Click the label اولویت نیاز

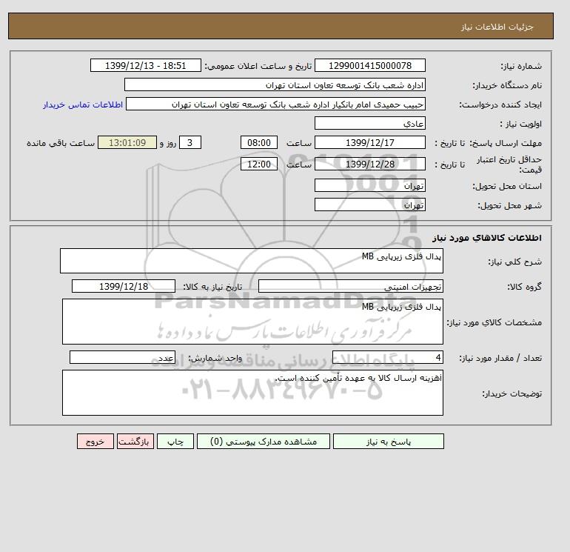(521, 124)
